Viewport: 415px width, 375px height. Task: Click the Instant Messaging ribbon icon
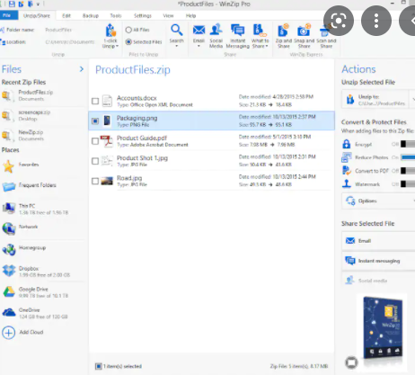pos(237,30)
